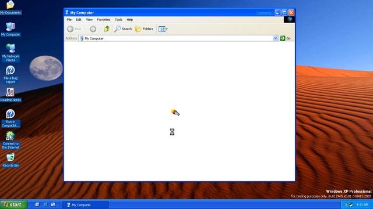Click the taskbar clock
This screenshot has height=209, width=373.
point(363,205)
